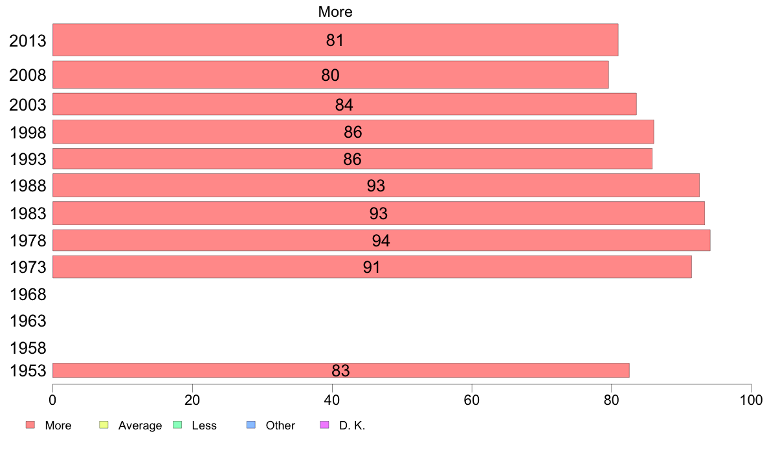Click the 1958 year axis label

click(28, 349)
